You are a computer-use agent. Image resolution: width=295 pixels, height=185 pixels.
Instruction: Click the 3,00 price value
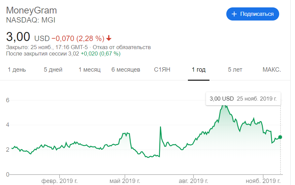pyautogui.click(x=18, y=37)
